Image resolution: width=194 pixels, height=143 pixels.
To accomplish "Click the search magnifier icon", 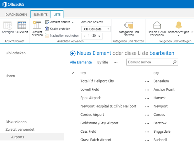I will (x=175, y=62).
